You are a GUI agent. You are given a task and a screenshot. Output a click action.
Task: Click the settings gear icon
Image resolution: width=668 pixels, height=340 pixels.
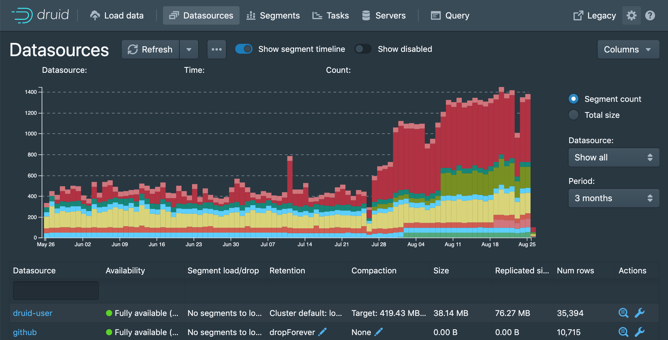[631, 15]
